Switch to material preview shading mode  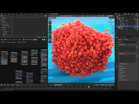(x=111, y=16)
